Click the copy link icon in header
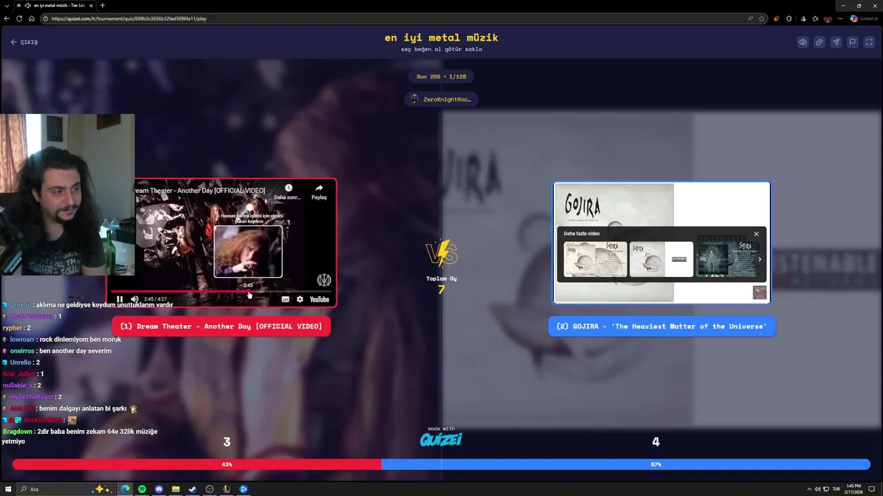883x496 pixels. (x=820, y=42)
